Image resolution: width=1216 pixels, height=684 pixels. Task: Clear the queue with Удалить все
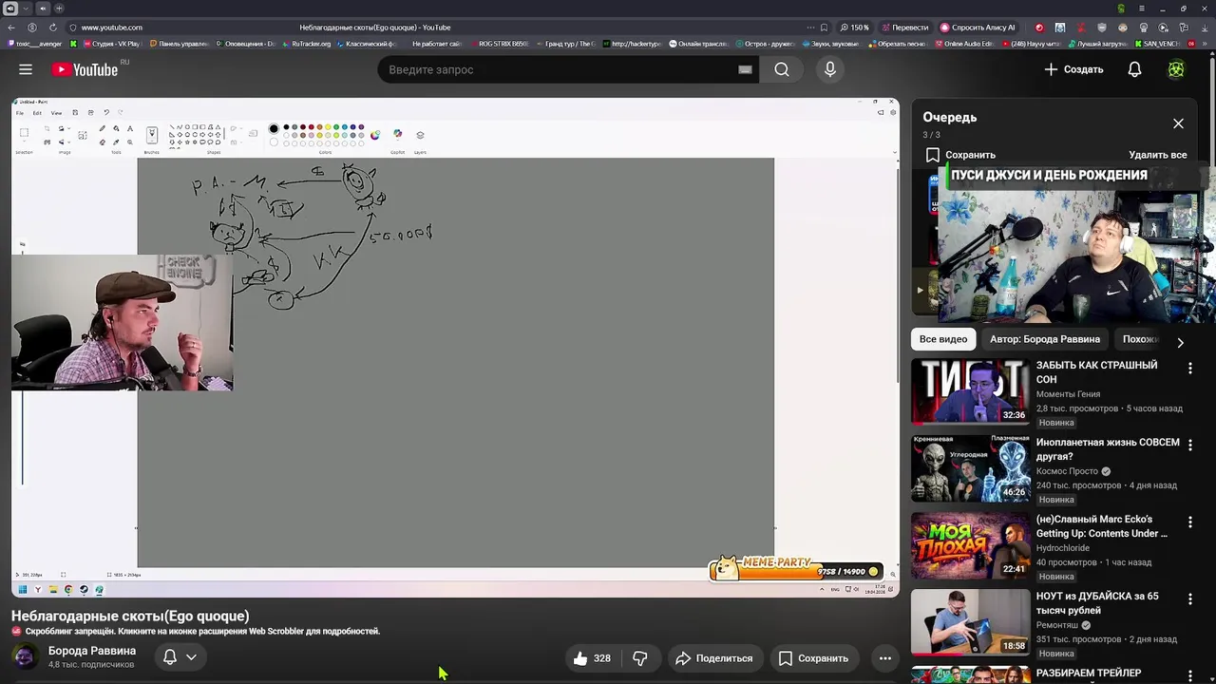(1157, 155)
